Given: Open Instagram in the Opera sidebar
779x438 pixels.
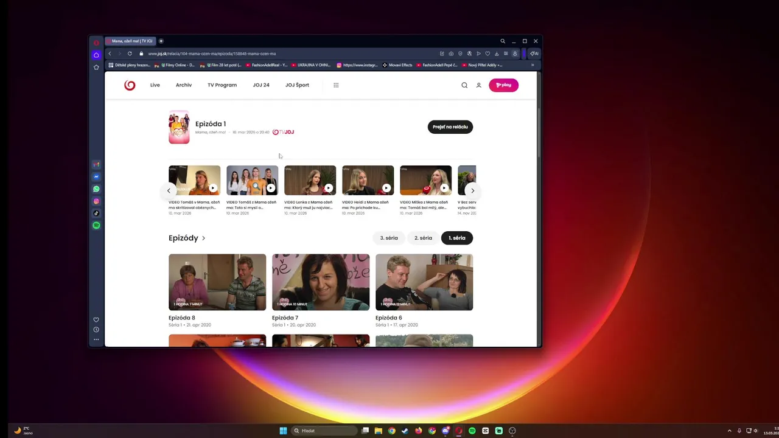Looking at the screenshot, I should (x=96, y=201).
